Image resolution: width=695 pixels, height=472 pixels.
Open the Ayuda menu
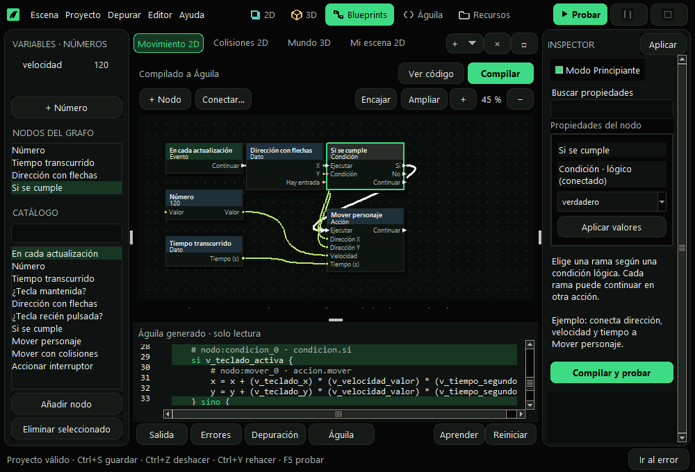pyautogui.click(x=192, y=15)
